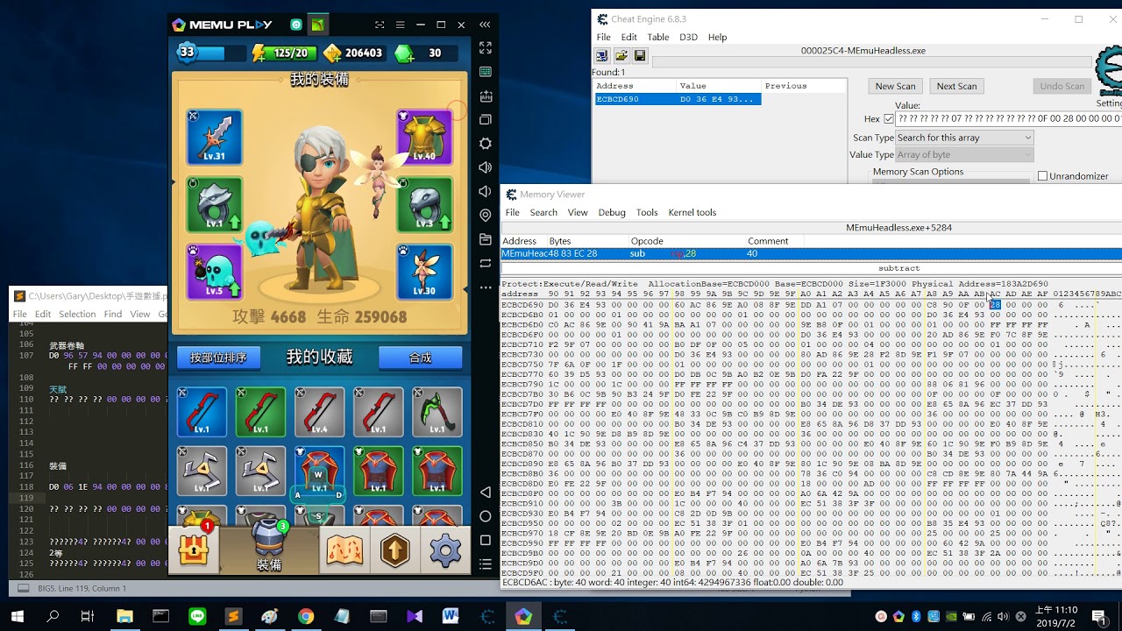Open Microsoft Word from the taskbar
The height and width of the screenshot is (631, 1122).
[x=451, y=617]
